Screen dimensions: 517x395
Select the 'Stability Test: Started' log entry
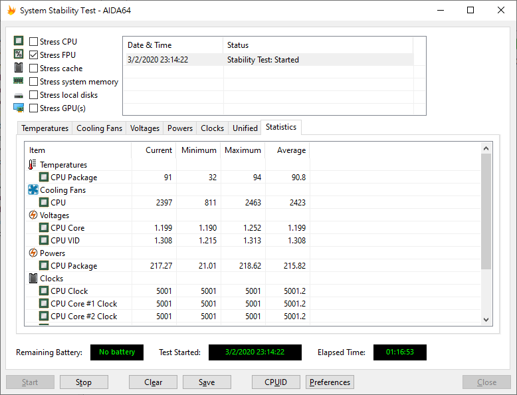point(262,60)
